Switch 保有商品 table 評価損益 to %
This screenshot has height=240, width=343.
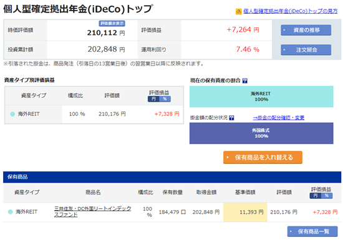327,196
